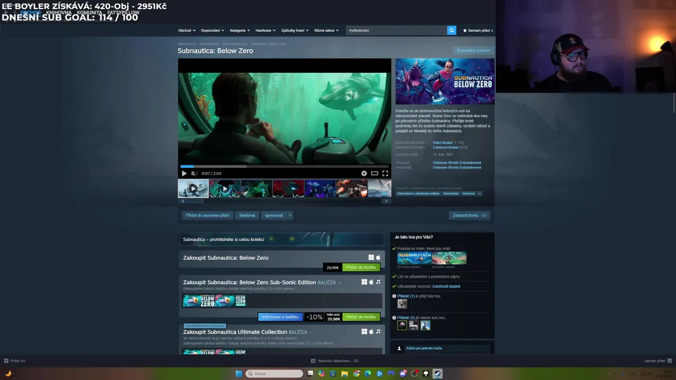Click third friend avatar owning the game
Viewport: 676px width, 380px height.
(425, 326)
